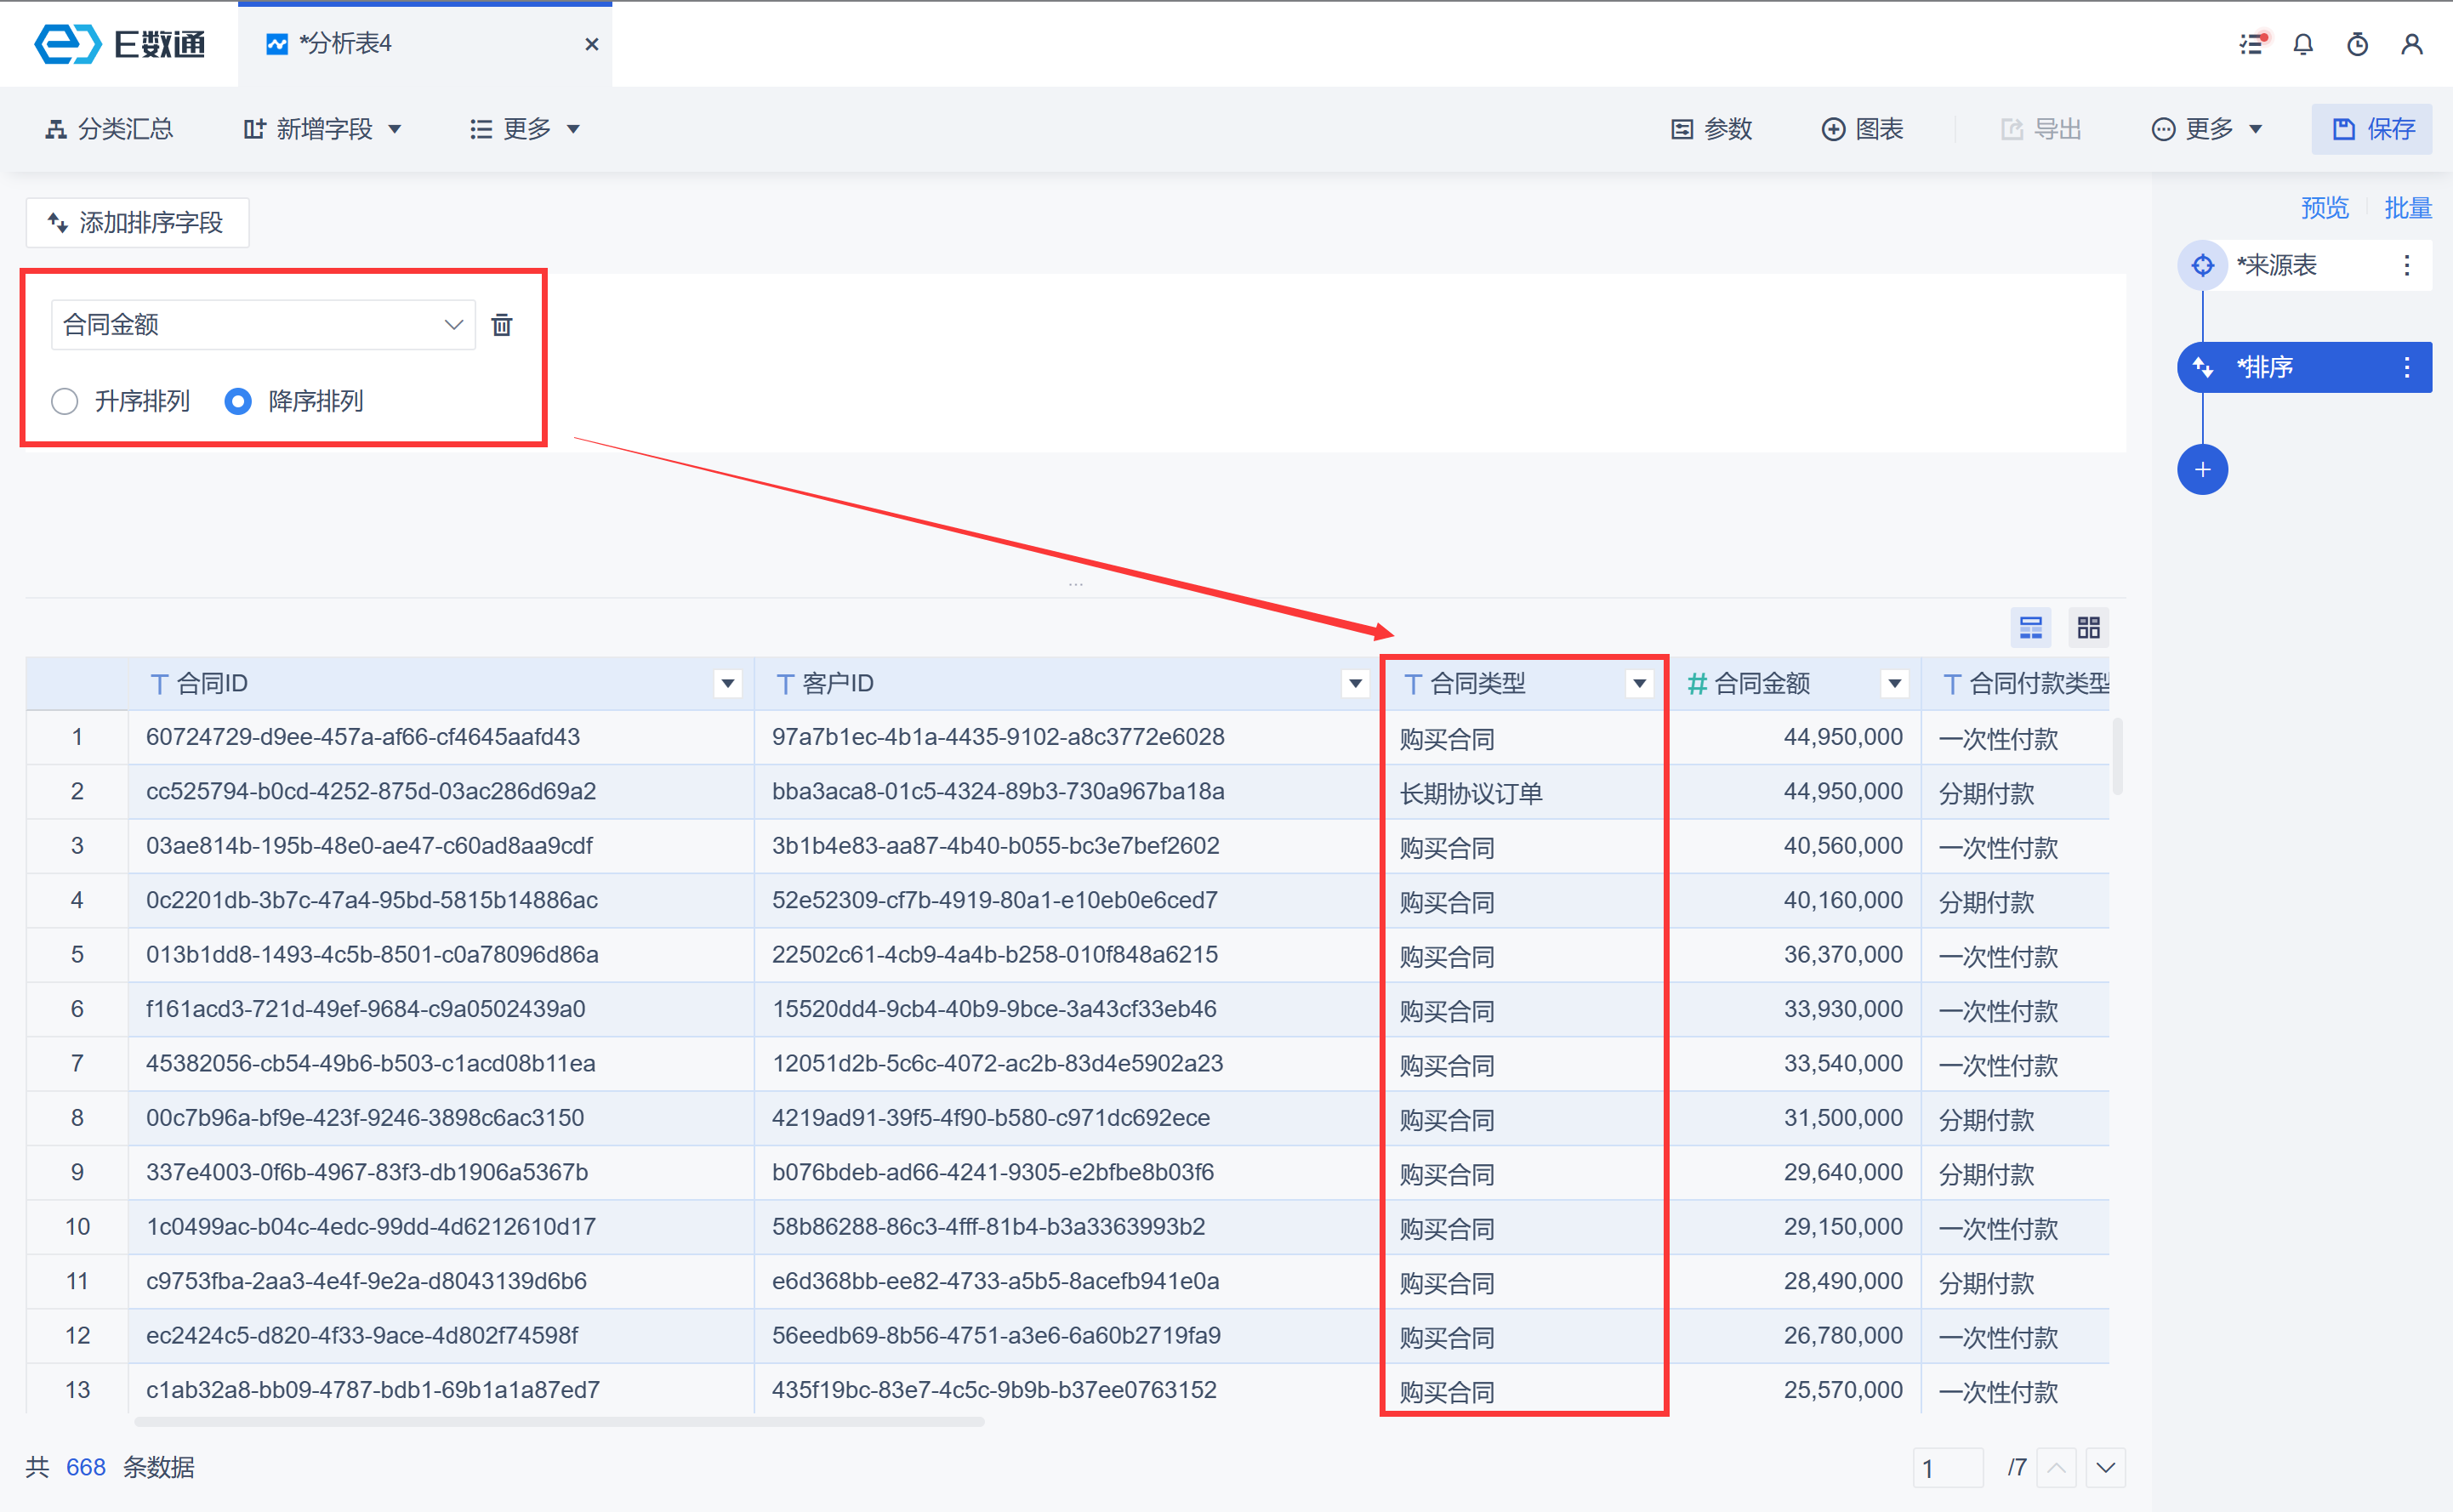The height and width of the screenshot is (1512, 2453).
Task: Click the page number input field
Action: pos(1946,1467)
